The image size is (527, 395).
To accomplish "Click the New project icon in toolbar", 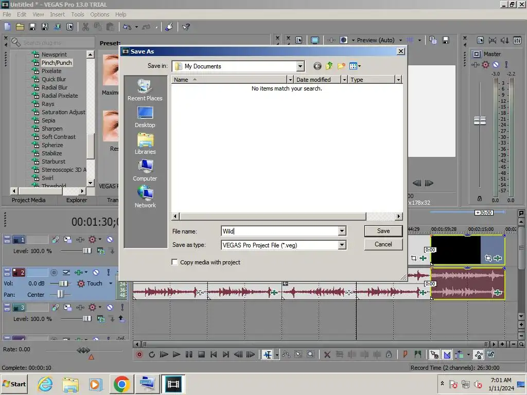I will tap(7, 27).
